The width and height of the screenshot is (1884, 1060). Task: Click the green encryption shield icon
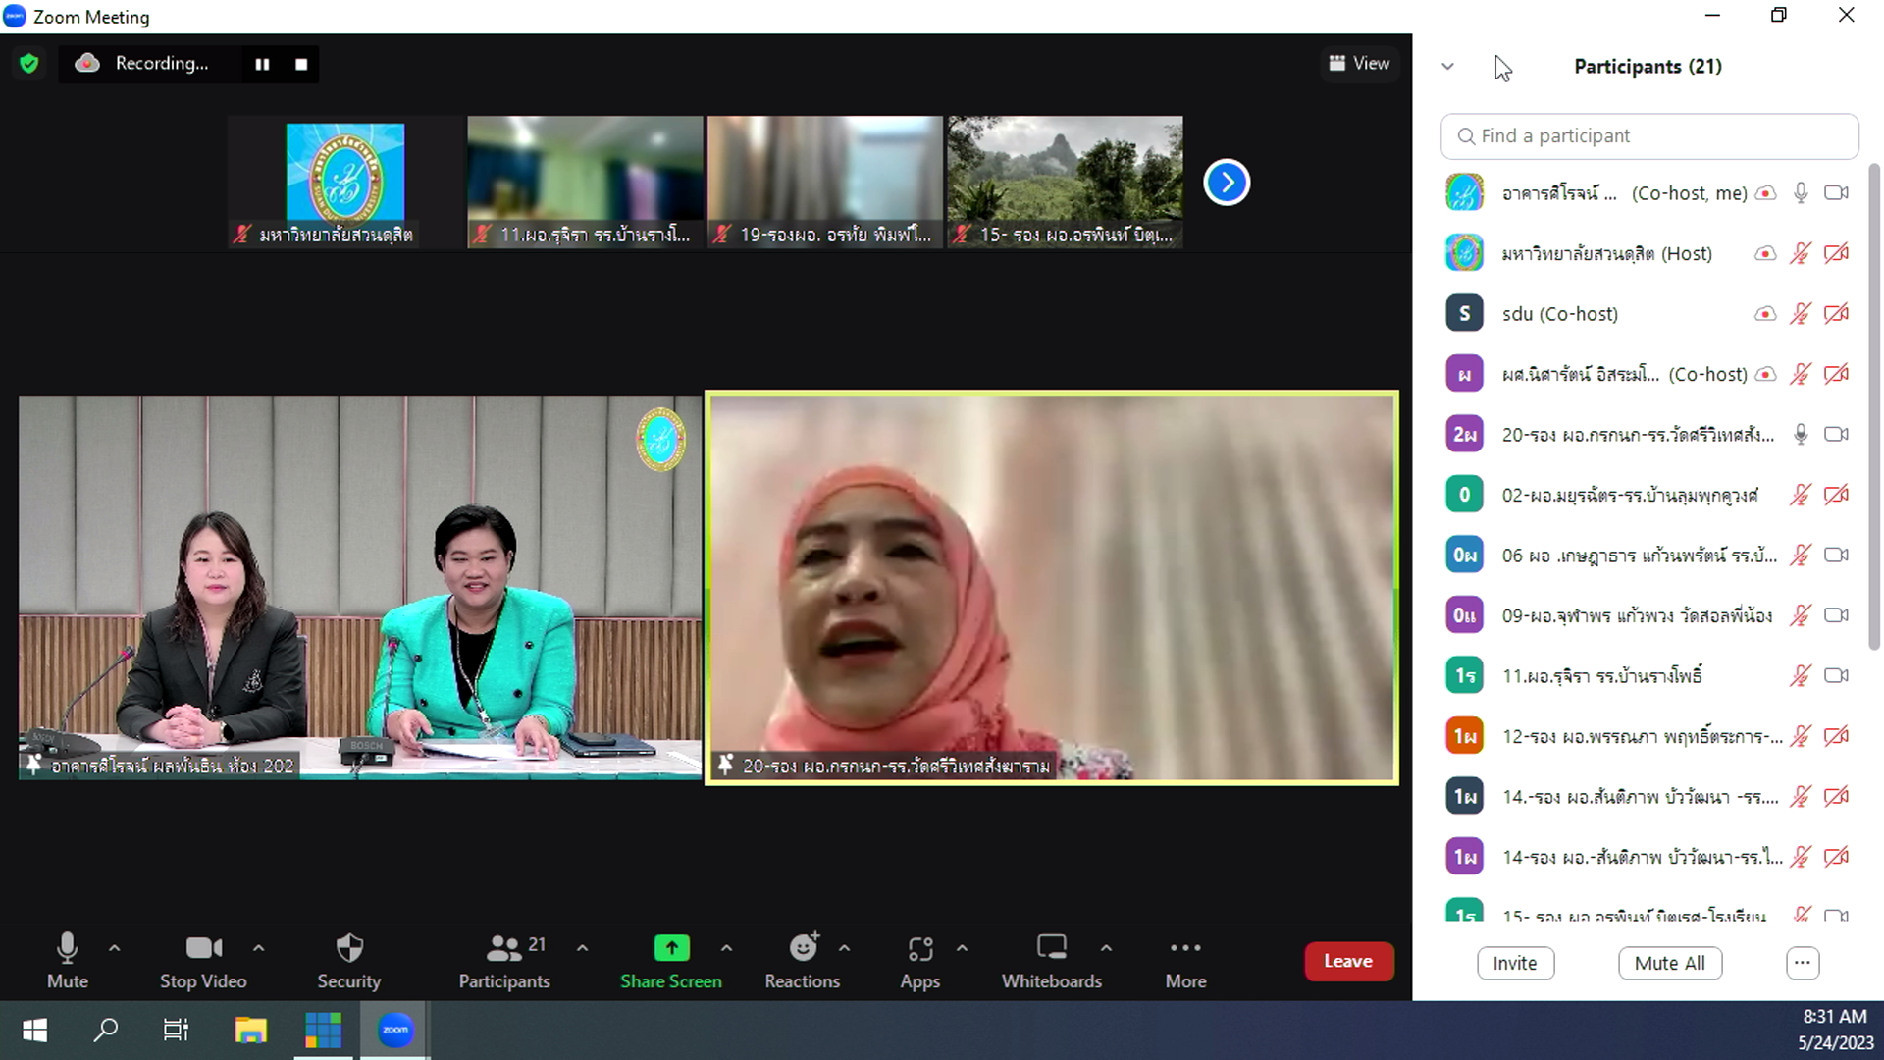pos(29,64)
